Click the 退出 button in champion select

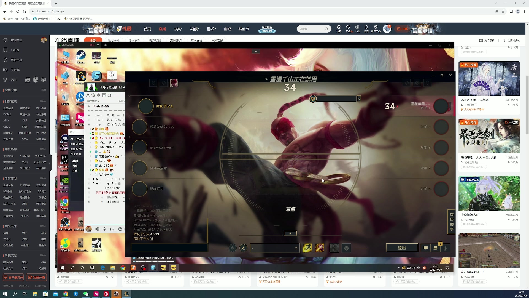tap(402, 248)
